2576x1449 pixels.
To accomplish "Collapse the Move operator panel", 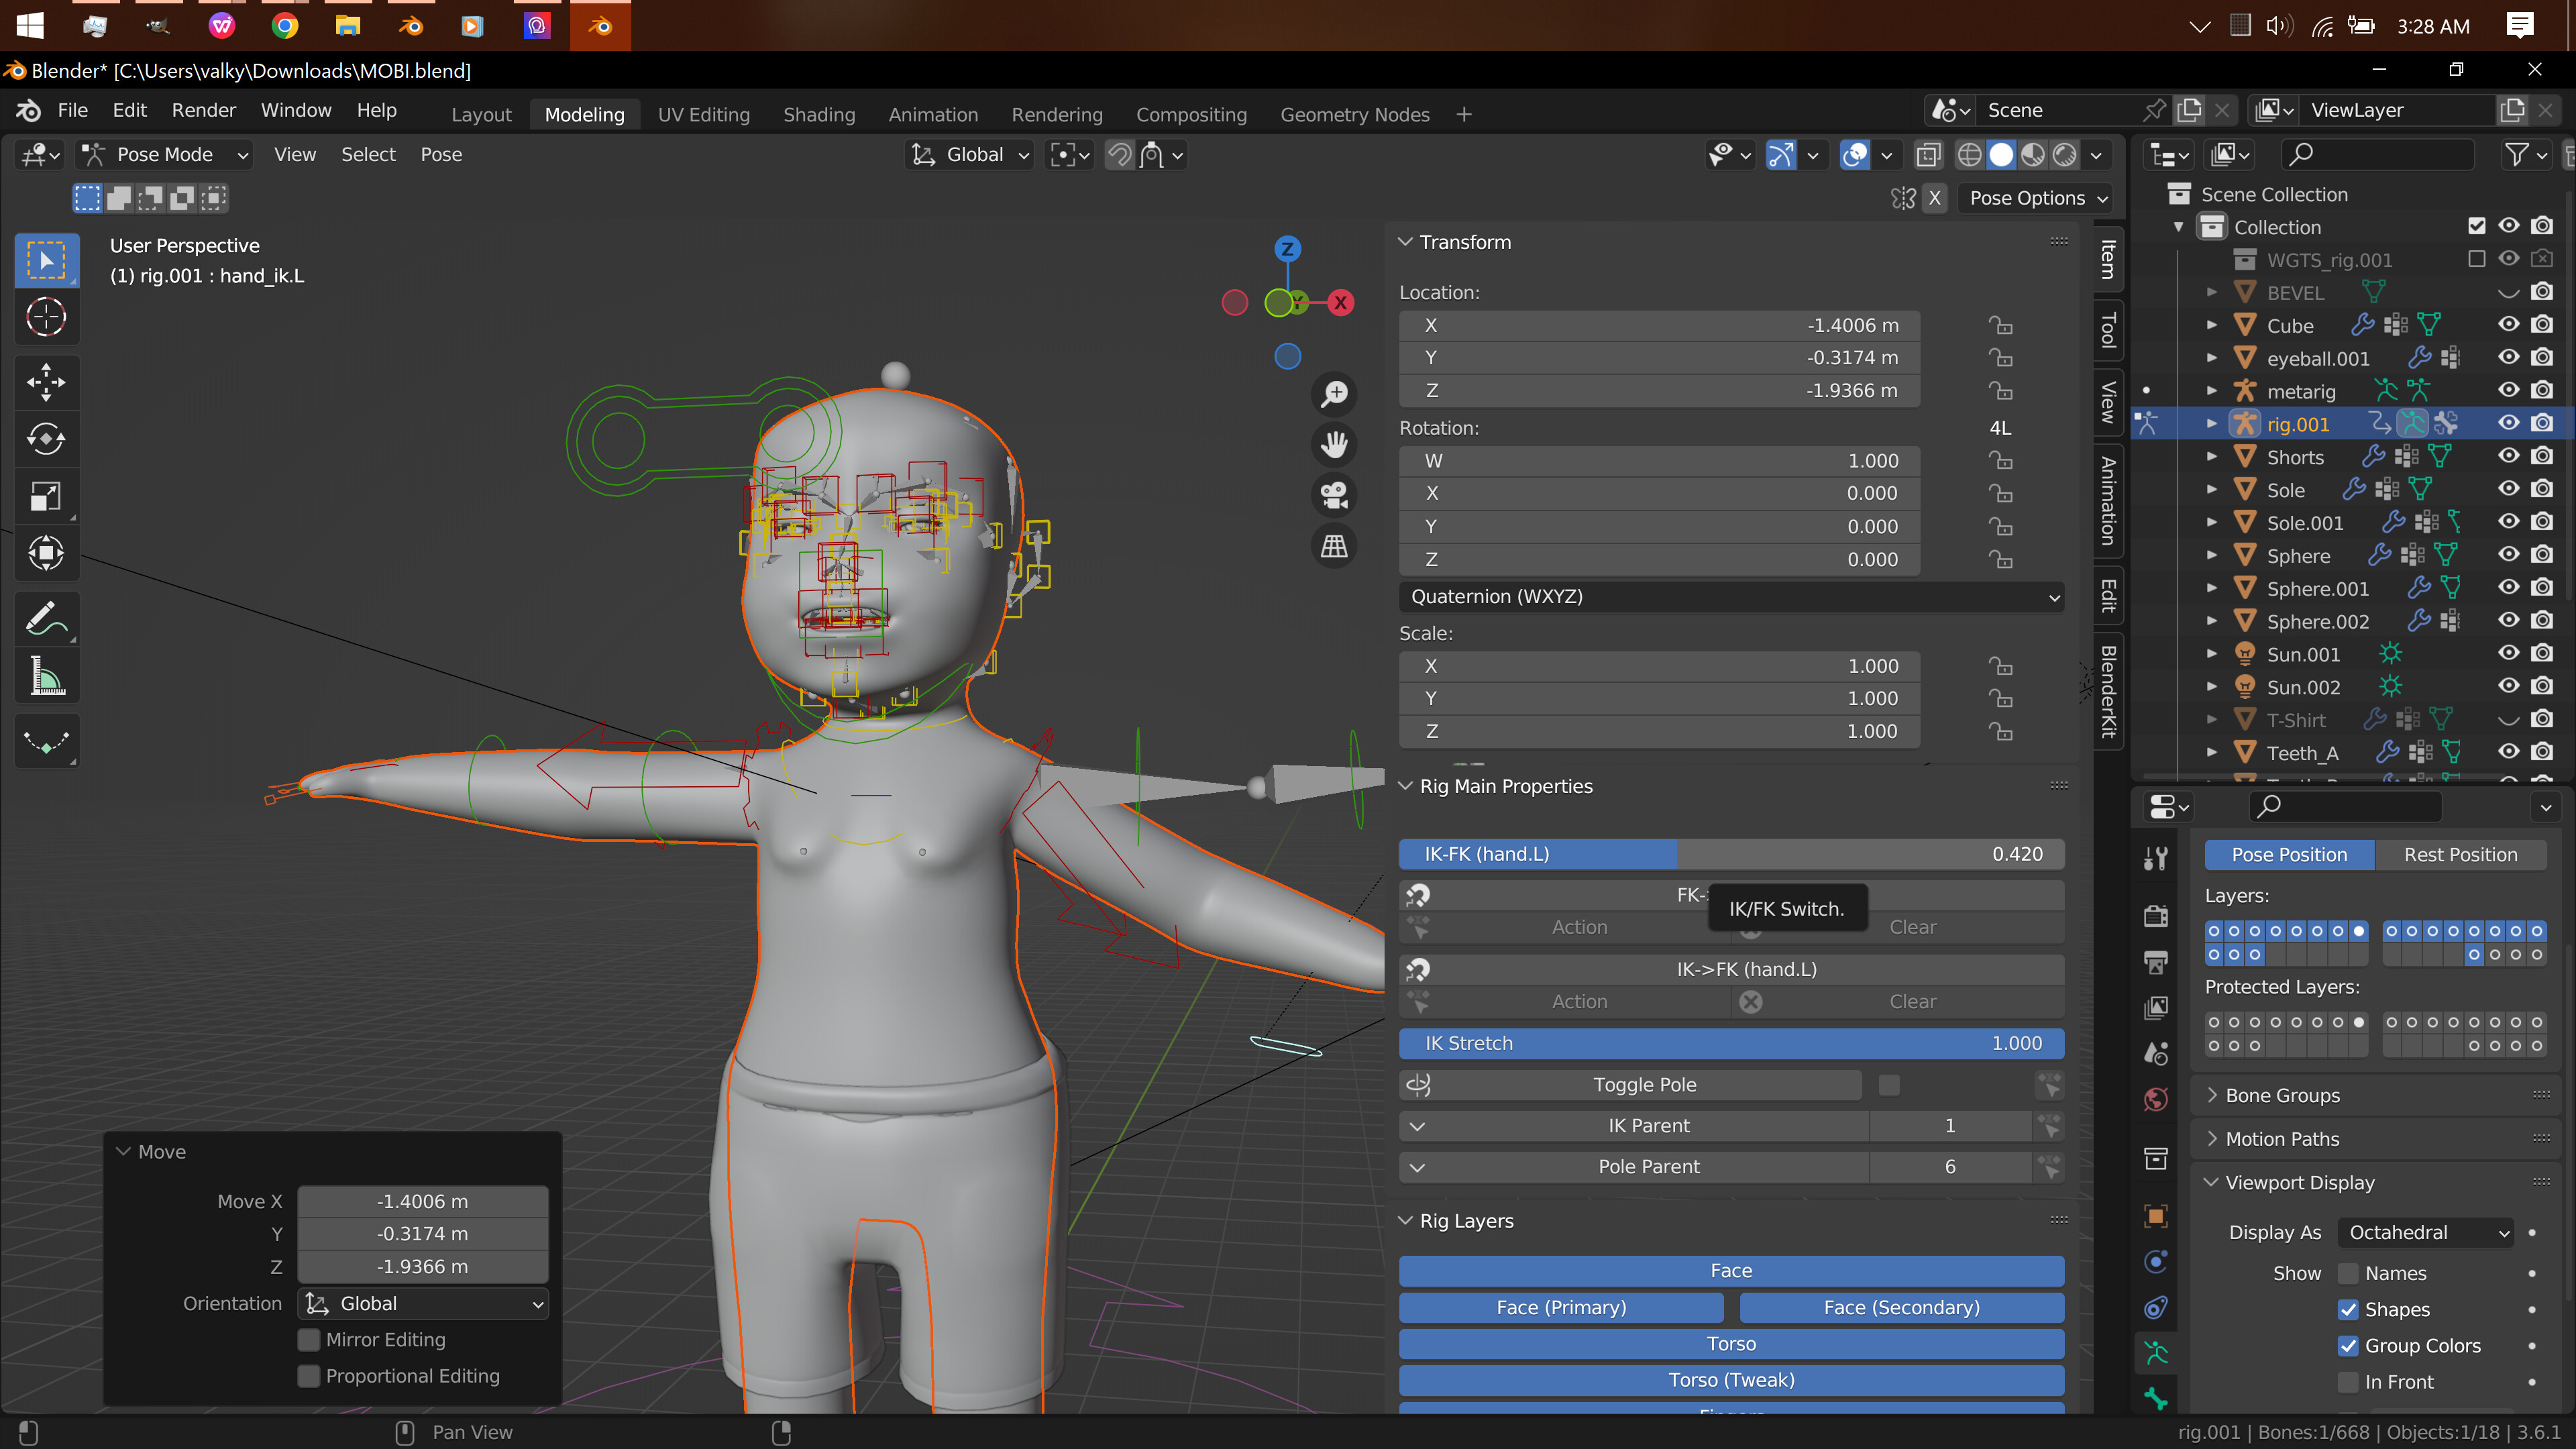I will [x=124, y=1151].
